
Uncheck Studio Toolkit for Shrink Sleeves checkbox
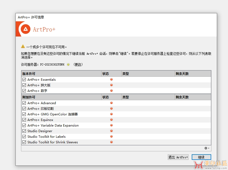click(24, 142)
